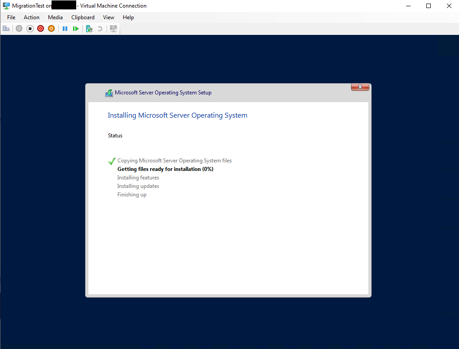
Task: Click the 'Status' label
Action: click(115, 136)
